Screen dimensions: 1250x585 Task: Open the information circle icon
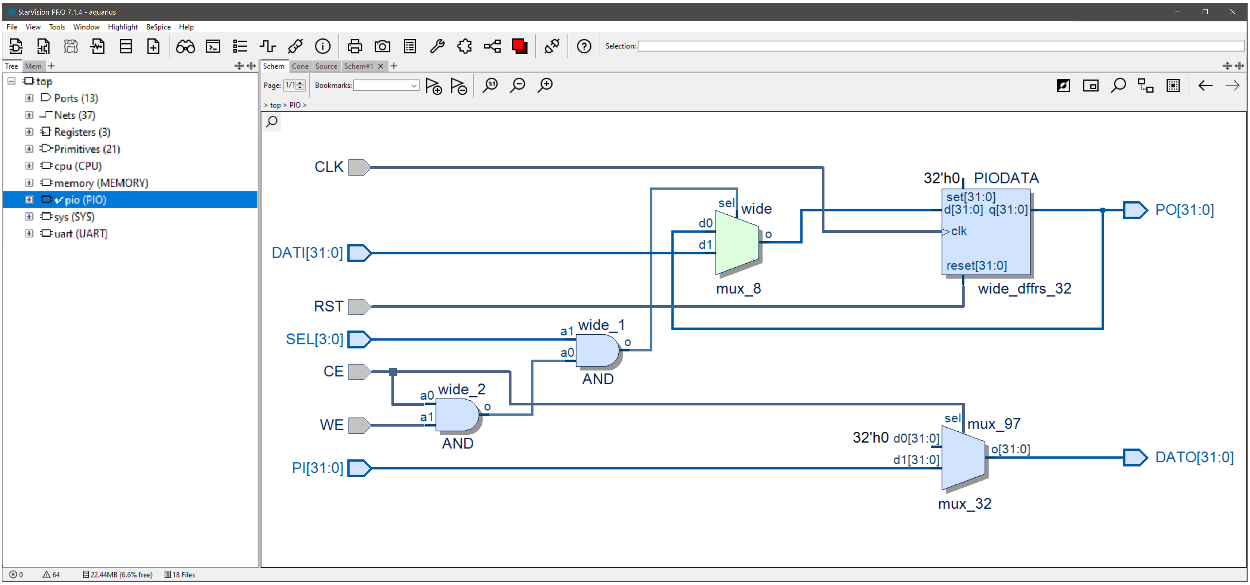tap(323, 46)
